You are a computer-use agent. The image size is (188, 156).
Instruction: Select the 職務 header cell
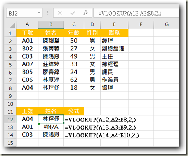114,33
